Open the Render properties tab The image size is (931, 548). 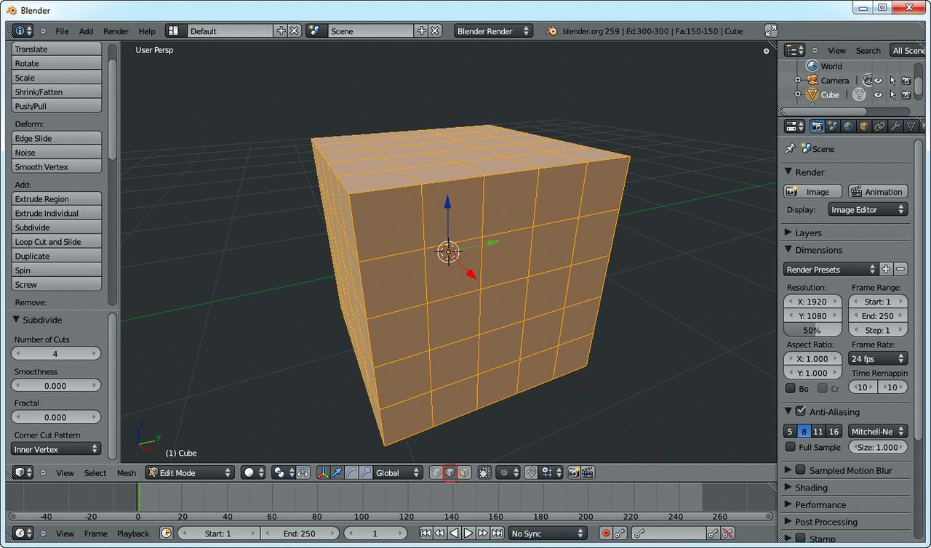(x=817, y=126)
